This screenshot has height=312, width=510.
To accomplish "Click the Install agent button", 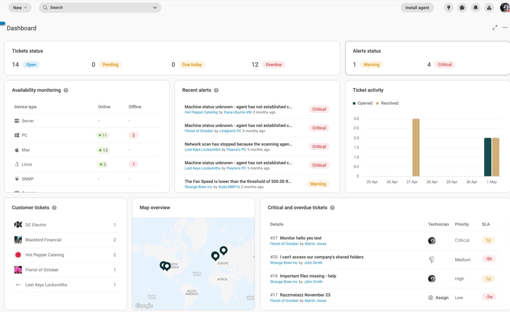I will (417, 7).
